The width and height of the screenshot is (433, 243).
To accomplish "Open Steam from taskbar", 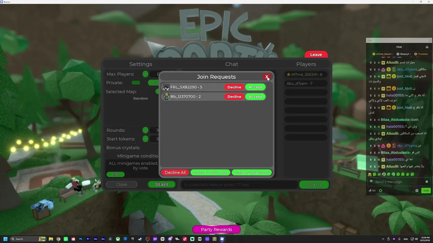I will (x=140, y=239).
